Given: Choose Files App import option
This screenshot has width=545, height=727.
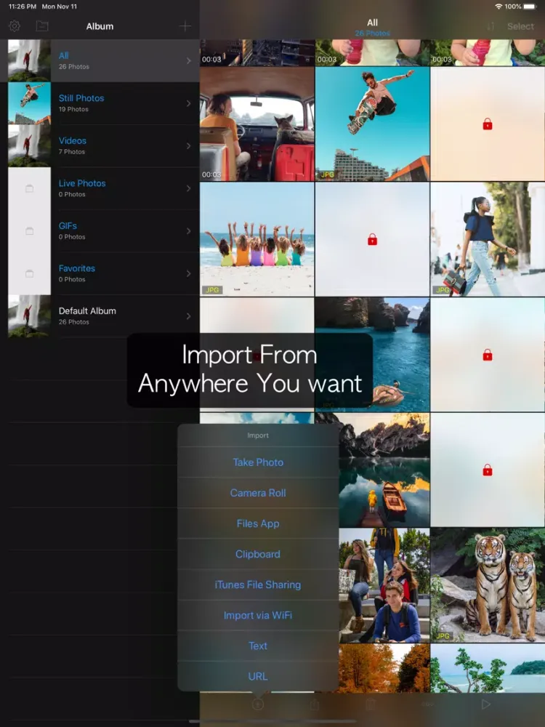Looking at the screenshot, I should coord(258,523).
